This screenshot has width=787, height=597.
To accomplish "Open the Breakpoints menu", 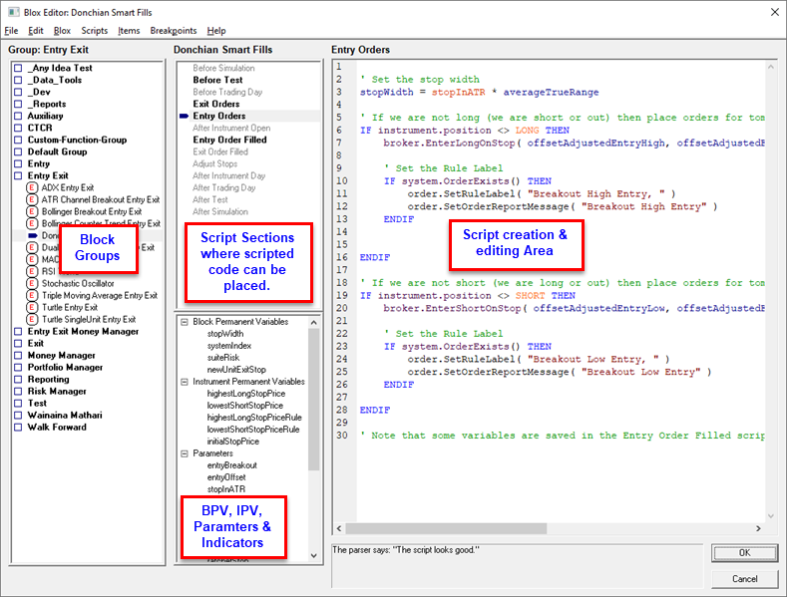I will pyautogui.click(x=173, y=31).
